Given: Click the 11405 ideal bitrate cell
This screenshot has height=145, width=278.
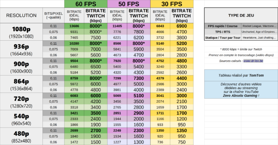Looking at the screenshot, I should pos(117,26).
